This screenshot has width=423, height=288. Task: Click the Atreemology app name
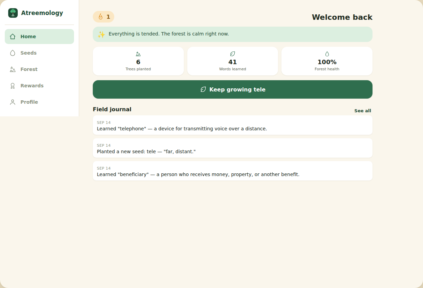[x=42, y=13]
